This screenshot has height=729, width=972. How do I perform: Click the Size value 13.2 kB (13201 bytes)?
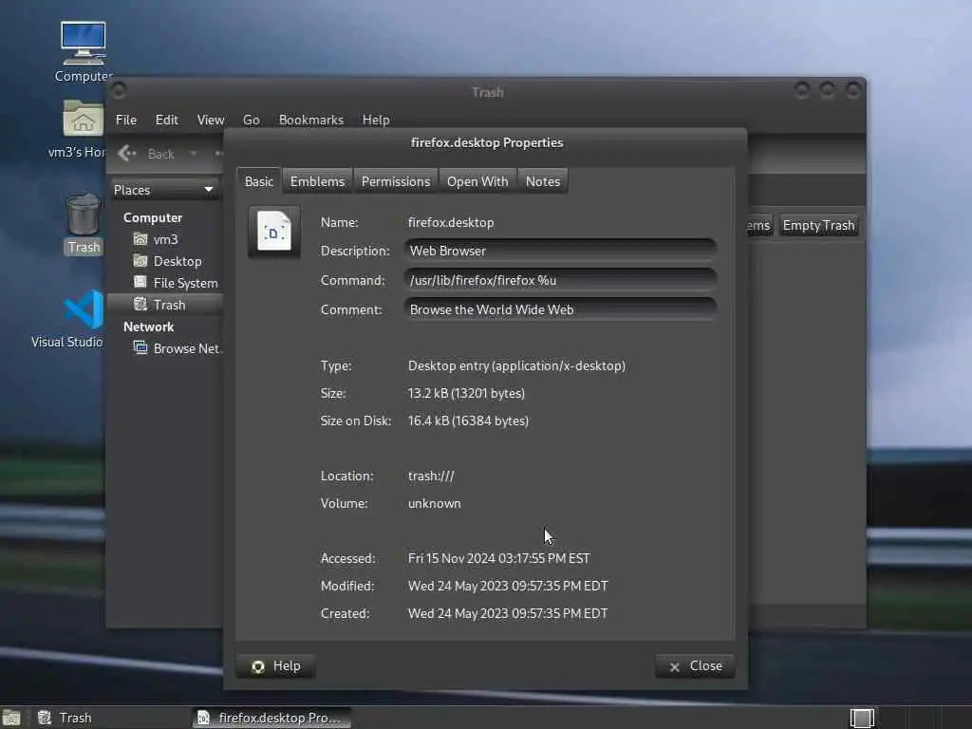click(466, 393)
